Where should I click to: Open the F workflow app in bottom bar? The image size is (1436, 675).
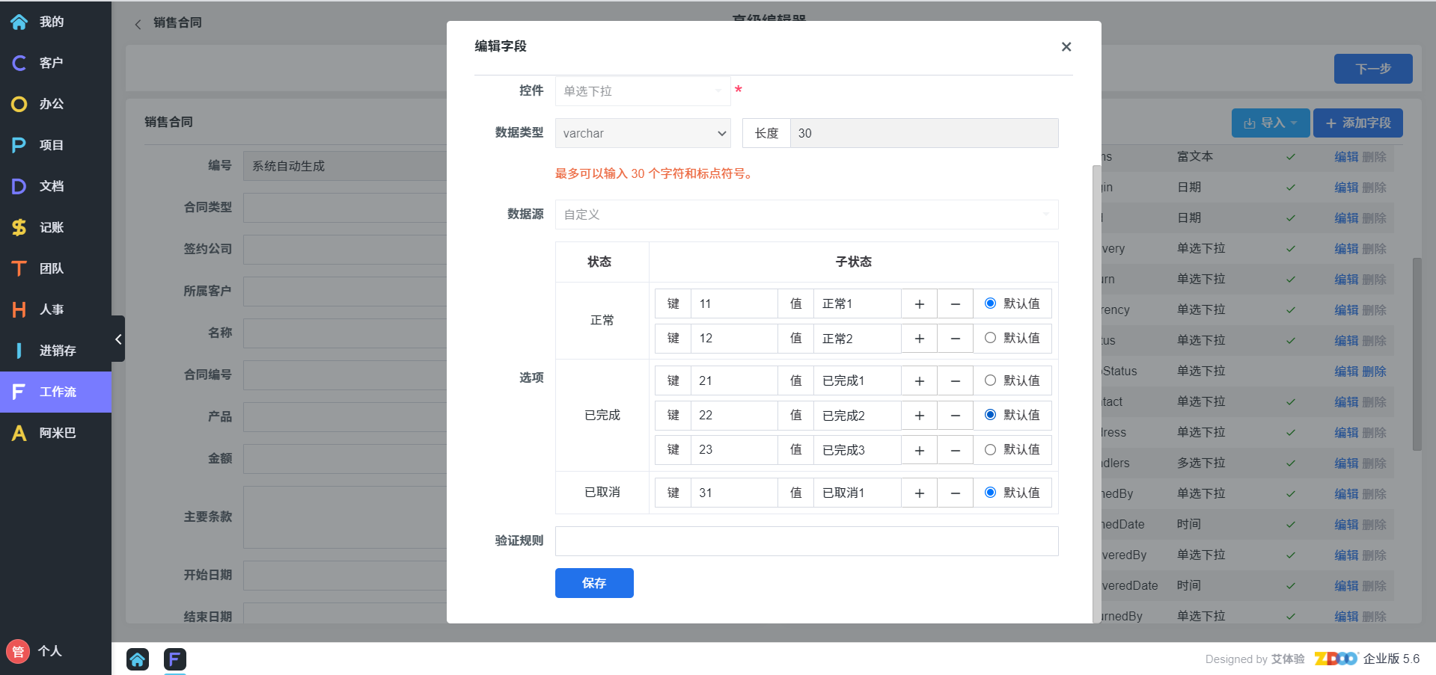(174, 659)
